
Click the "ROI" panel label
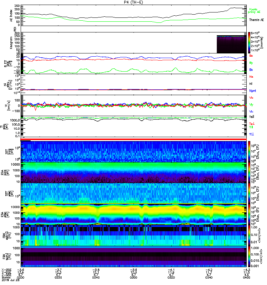coord(15,29)
